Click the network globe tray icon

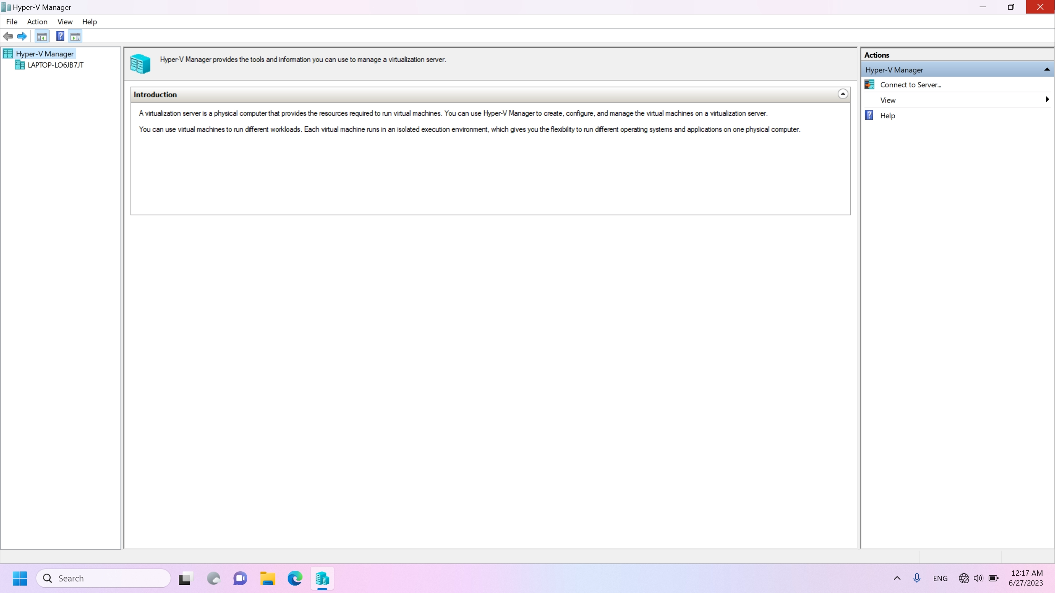pyautogui.click(x=964, y=578)
